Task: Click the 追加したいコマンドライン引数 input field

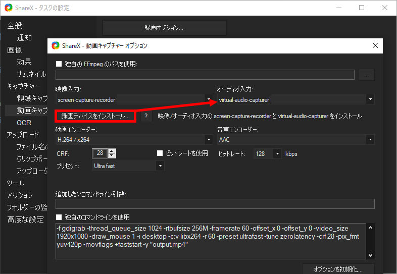Action: coord(215,204)
